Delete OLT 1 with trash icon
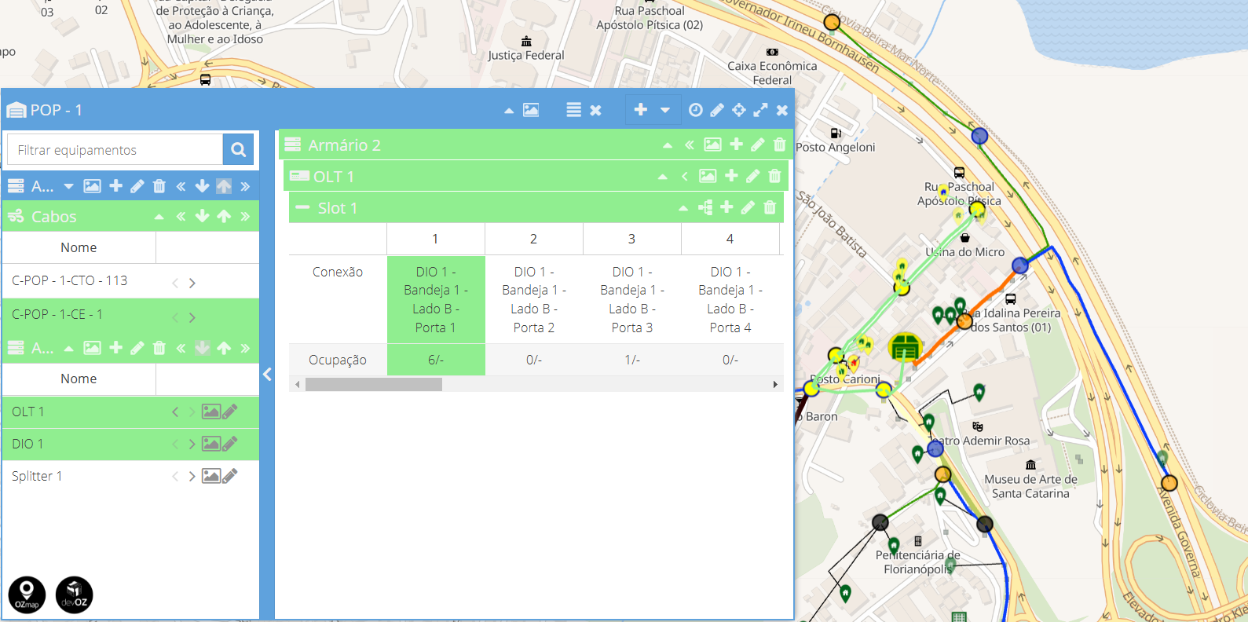Screen dimensions: 1248x622 click(774, 176)
